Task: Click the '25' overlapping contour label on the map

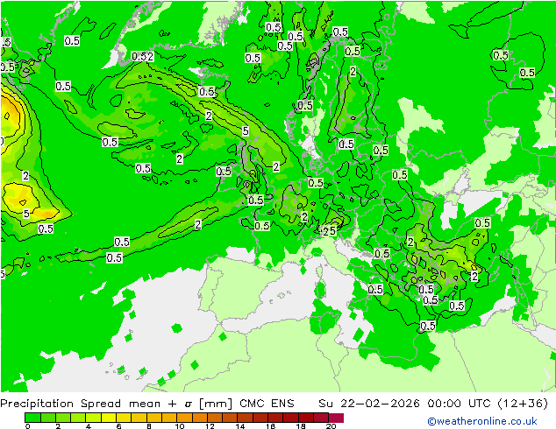Action: tap(329, 231)
